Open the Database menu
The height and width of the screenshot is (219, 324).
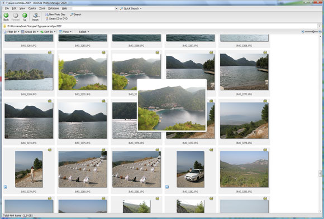54,8
